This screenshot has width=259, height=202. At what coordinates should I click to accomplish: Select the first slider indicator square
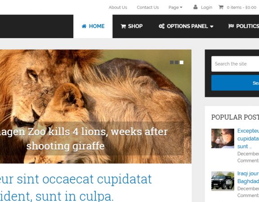[x=172, y=62]
